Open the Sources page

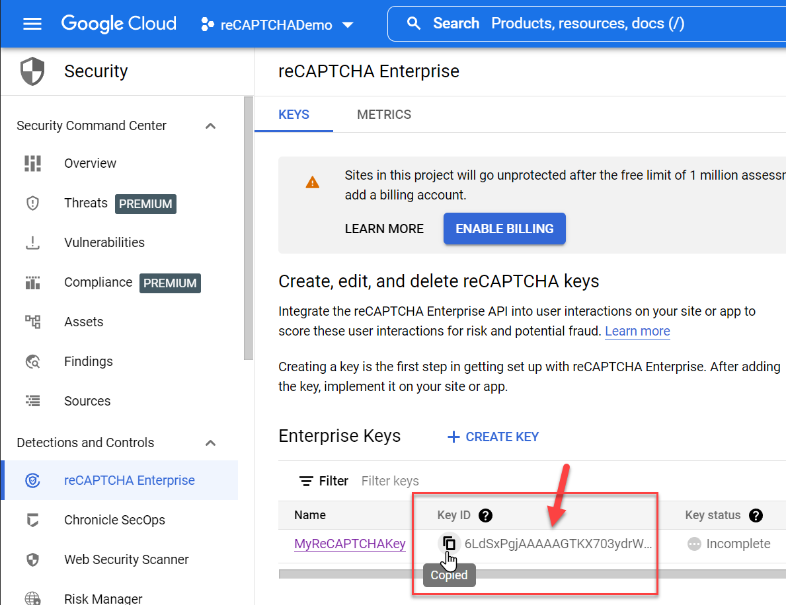tap(87, 401)
